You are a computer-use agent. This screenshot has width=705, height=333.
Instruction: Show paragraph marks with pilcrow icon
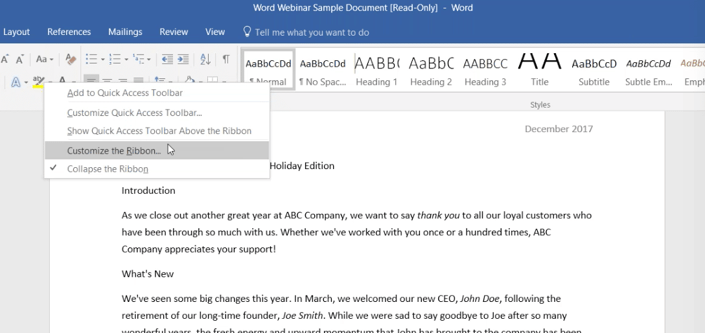(226, 59)
